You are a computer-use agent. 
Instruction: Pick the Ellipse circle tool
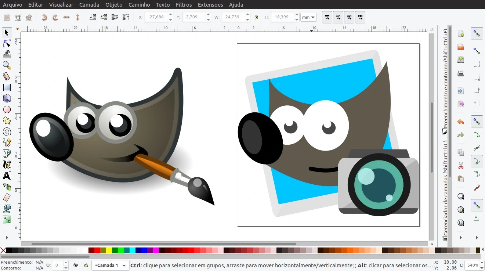[x=7, y=109]
